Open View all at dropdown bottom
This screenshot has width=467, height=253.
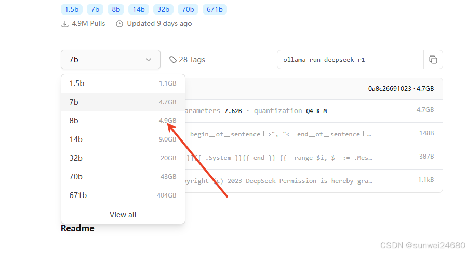coord(123,215)
